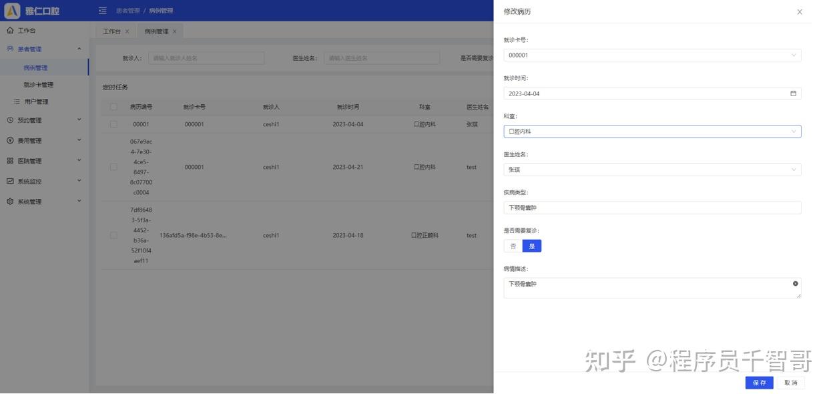This screenshot has height=394, width=833.
Task: Click the 取消 button
Action: click(x=791, y=383)
